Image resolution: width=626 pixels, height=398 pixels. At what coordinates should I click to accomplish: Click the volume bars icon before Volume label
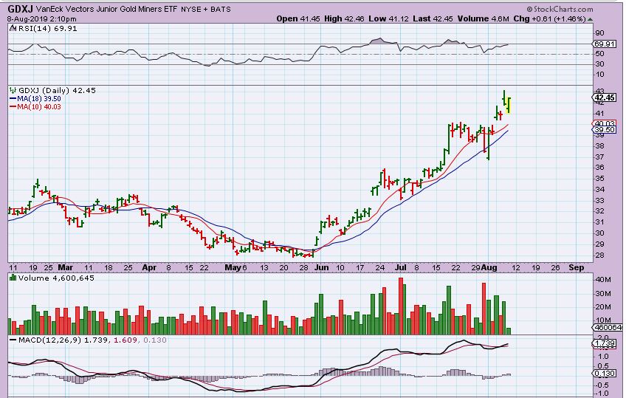(x=13, y=278)
